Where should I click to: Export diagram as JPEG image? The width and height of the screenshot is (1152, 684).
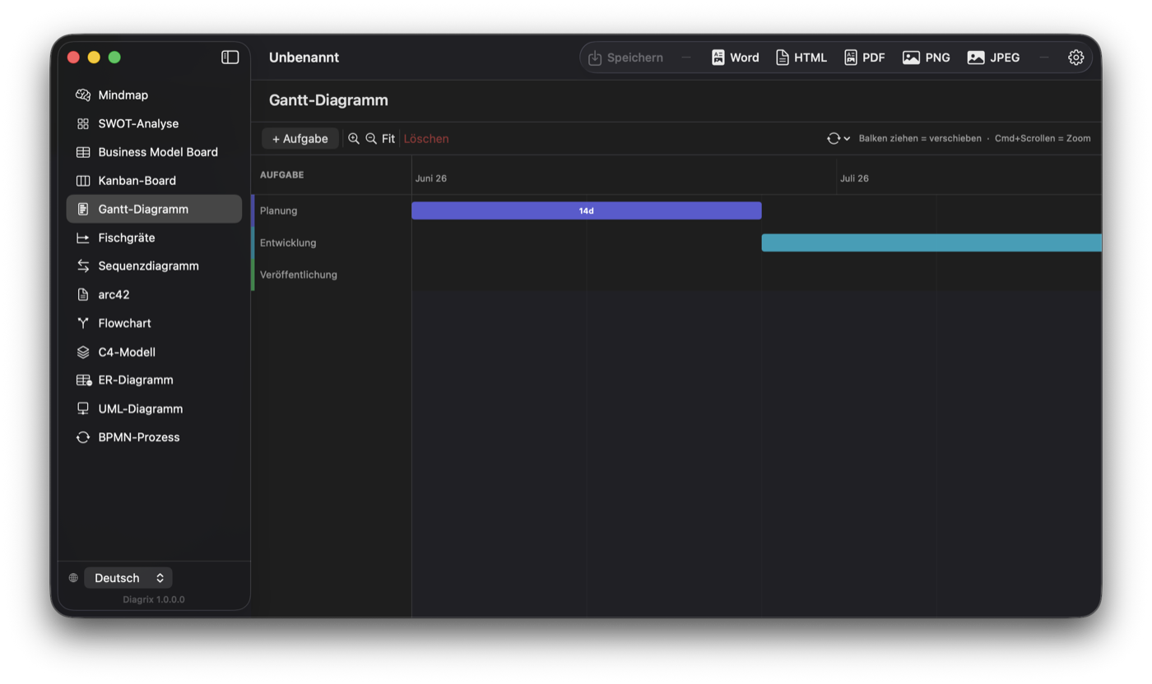point(993,58)
